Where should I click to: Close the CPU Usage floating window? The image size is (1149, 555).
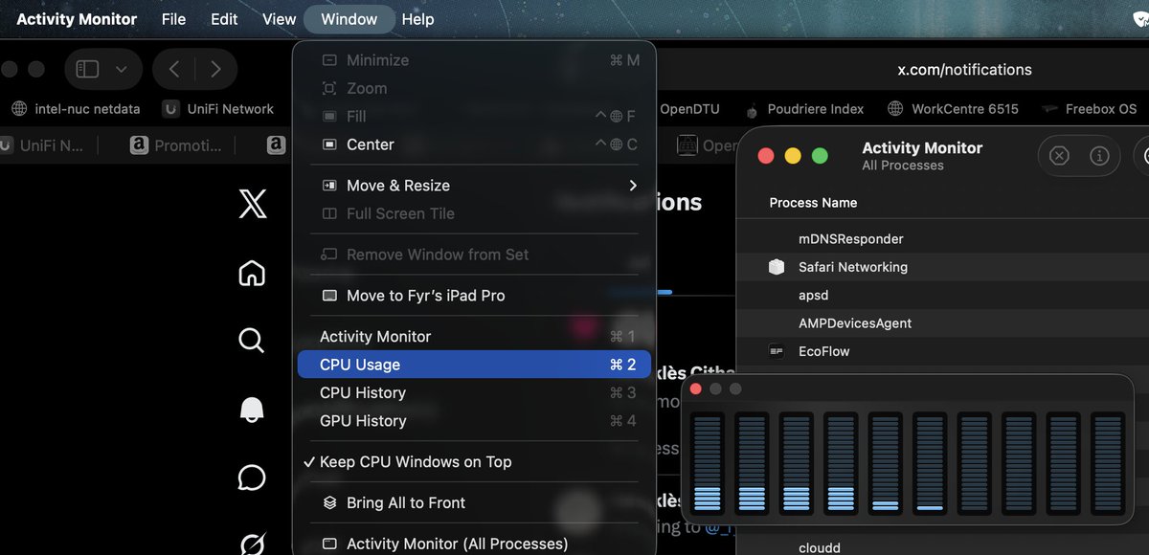696,388
